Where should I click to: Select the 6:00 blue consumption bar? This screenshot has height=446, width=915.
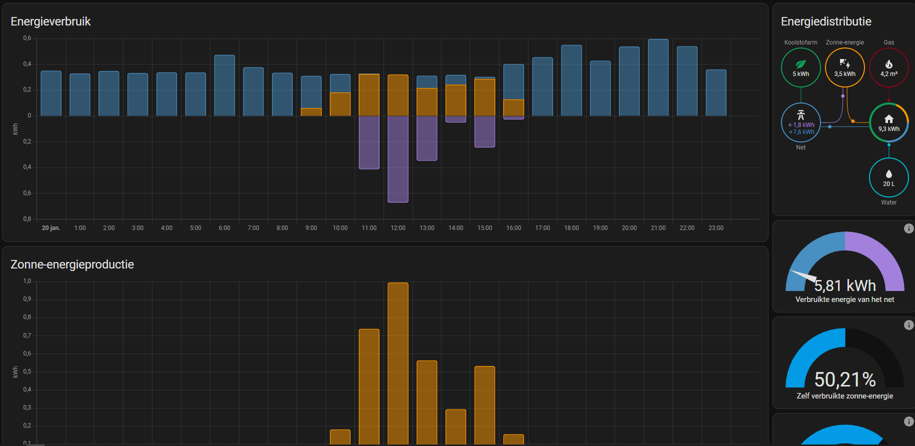coord(224,85)
